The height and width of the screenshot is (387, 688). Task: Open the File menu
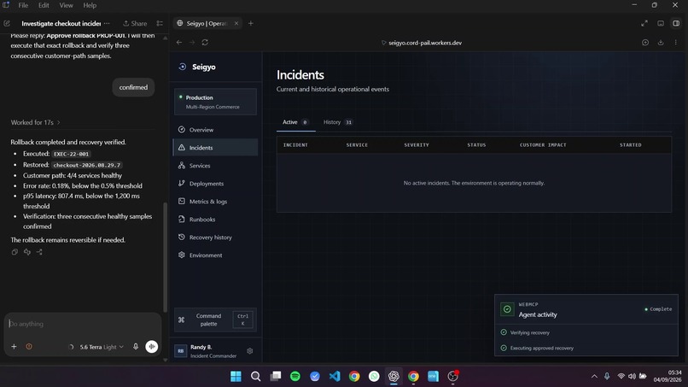coord(23,5)
